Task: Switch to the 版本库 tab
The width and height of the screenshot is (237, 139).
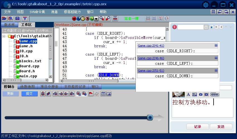Action: (x=9, y=24)
